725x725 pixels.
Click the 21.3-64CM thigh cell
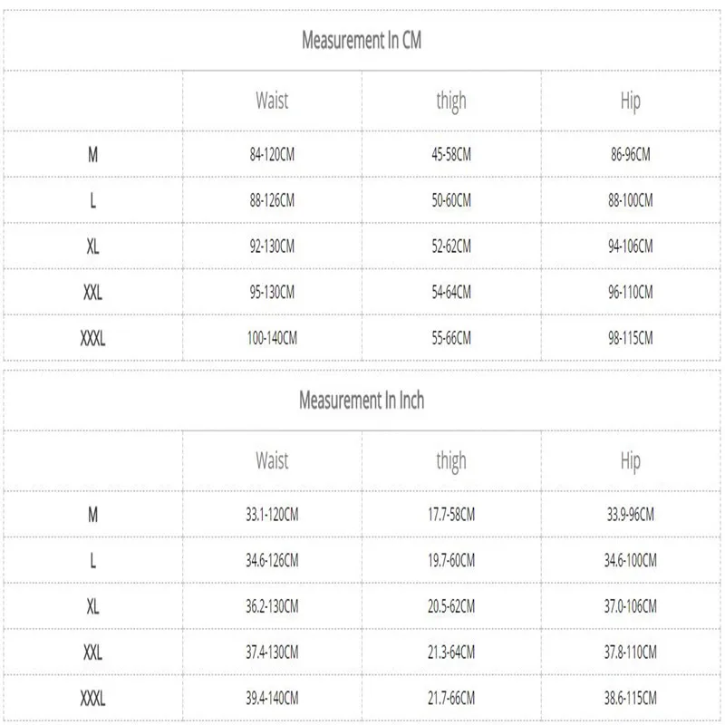pos(451,652)
